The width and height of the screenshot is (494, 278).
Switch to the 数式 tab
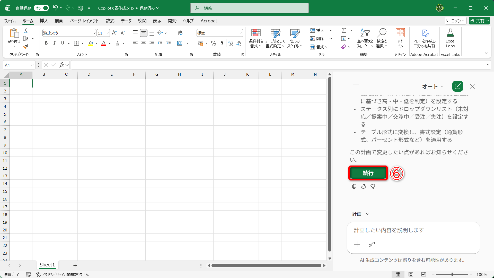coord(110,21)
